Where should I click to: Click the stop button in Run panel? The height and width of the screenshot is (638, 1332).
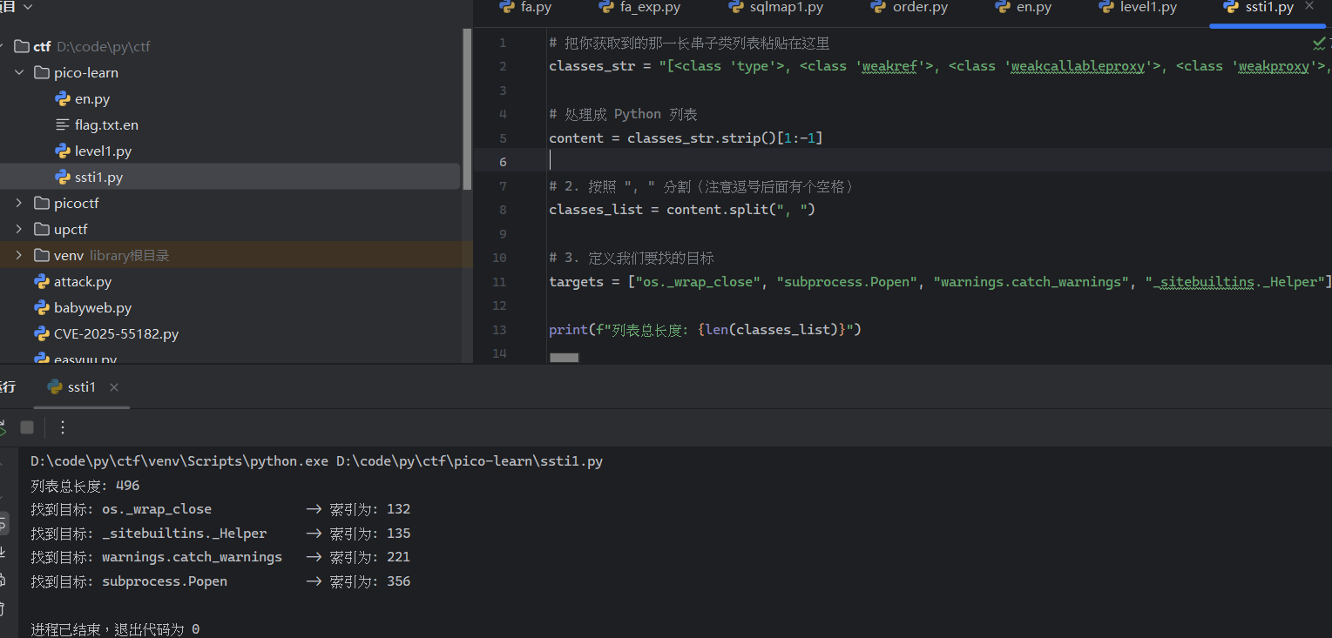(x=27, y=427)
